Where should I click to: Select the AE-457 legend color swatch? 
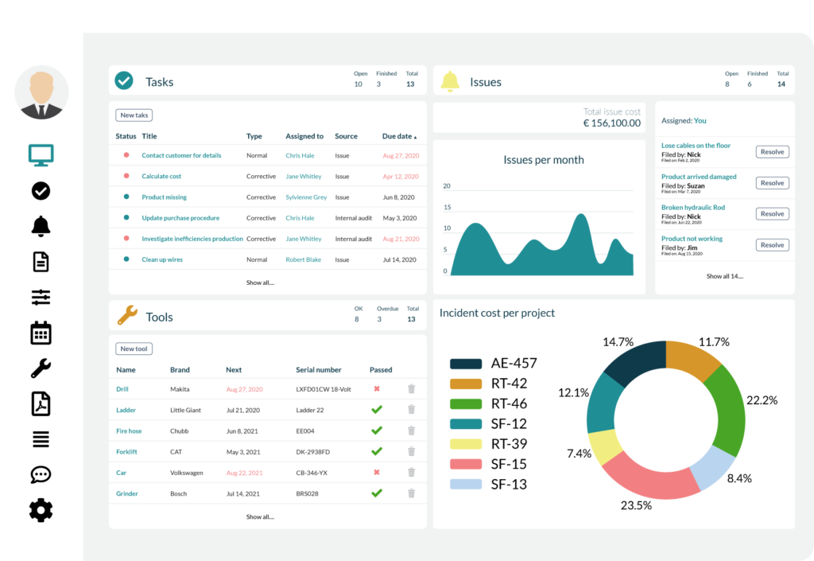tap(466, 364)
